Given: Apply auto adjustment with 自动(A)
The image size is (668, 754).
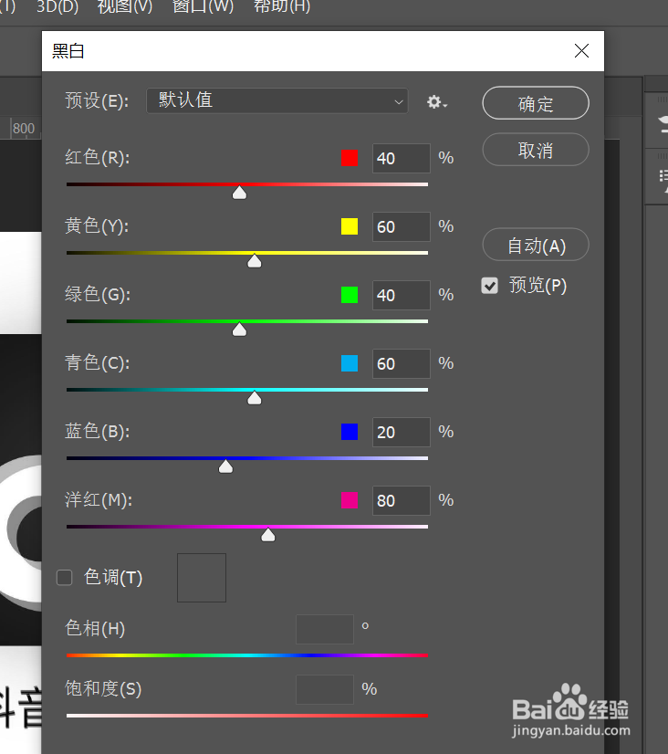Looking at the screenshot, I should pos(536,245).
